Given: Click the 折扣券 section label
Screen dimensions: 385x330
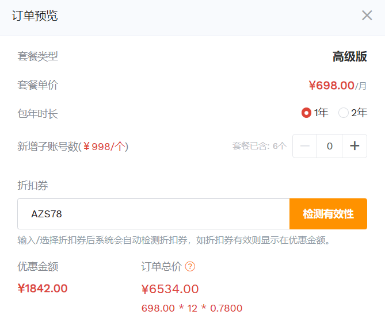Looking at the screenshot, I should tap(32, 186).
